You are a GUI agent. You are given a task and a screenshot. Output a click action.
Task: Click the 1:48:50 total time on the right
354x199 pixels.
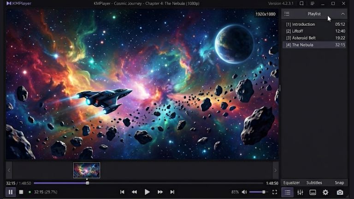pos(272,183)
